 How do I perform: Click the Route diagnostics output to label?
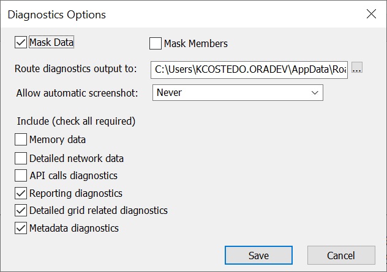pos(76,69)
